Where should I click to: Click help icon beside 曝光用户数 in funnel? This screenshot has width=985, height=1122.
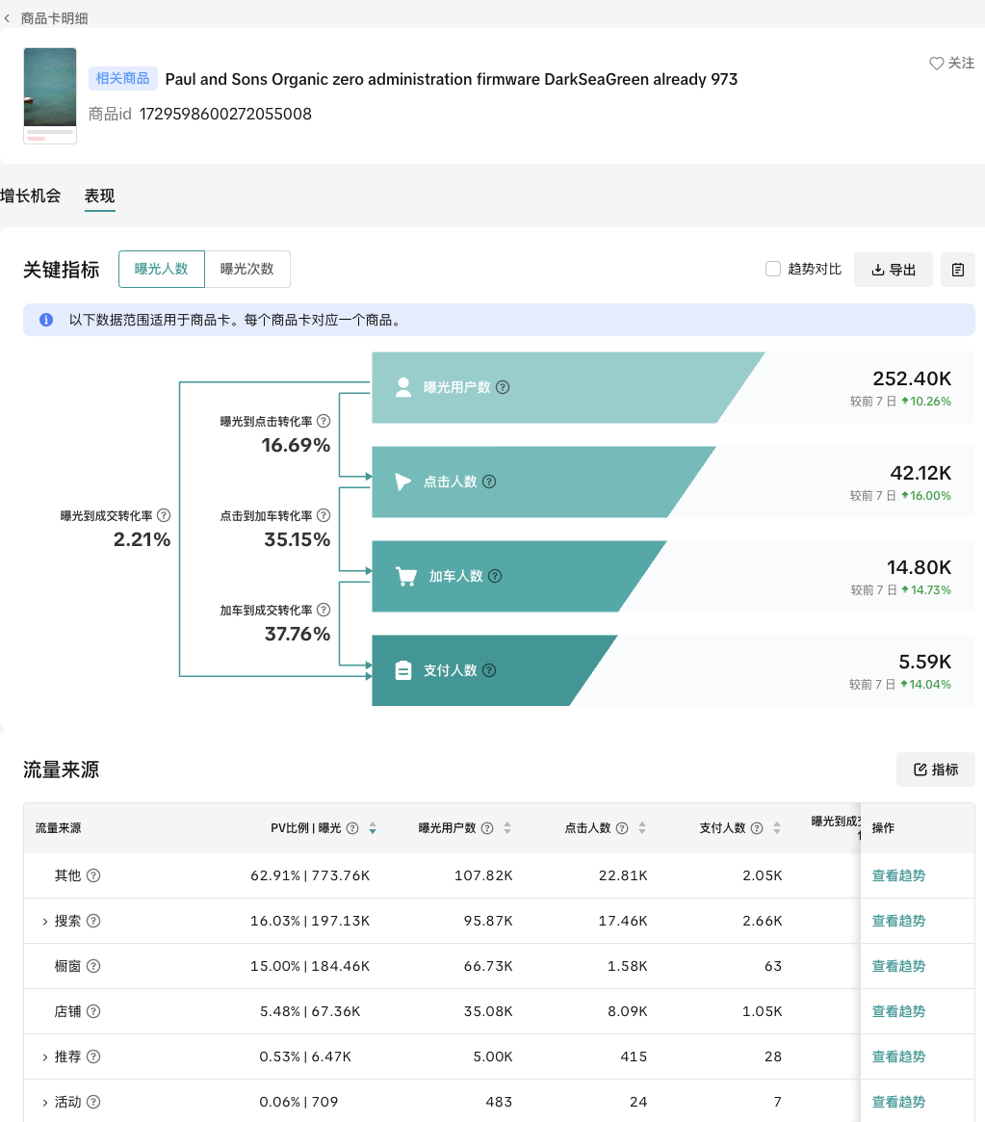coord(503,387)
